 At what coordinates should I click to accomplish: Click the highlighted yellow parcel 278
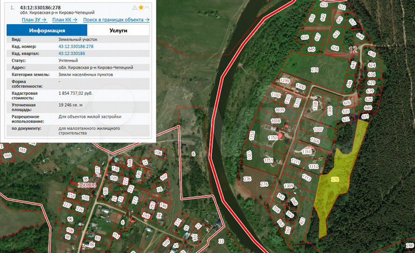click(335, 179)
